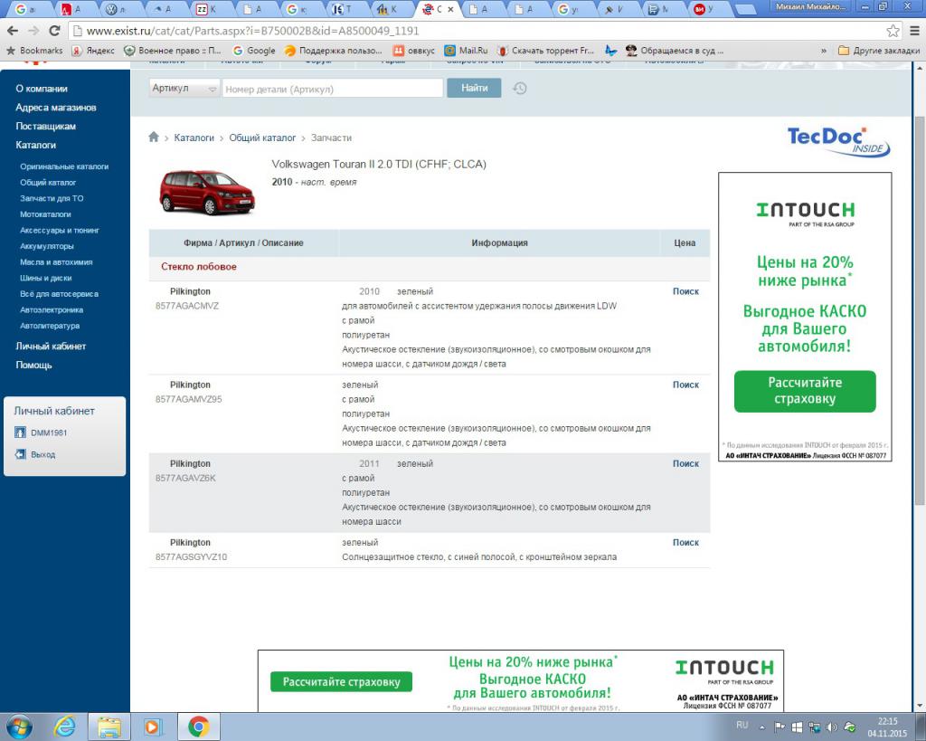
Task: Select Шины и диски link
Action: 45,279
